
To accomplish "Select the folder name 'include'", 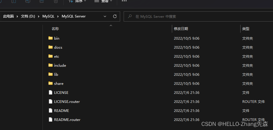I will [x=60, y=65].
